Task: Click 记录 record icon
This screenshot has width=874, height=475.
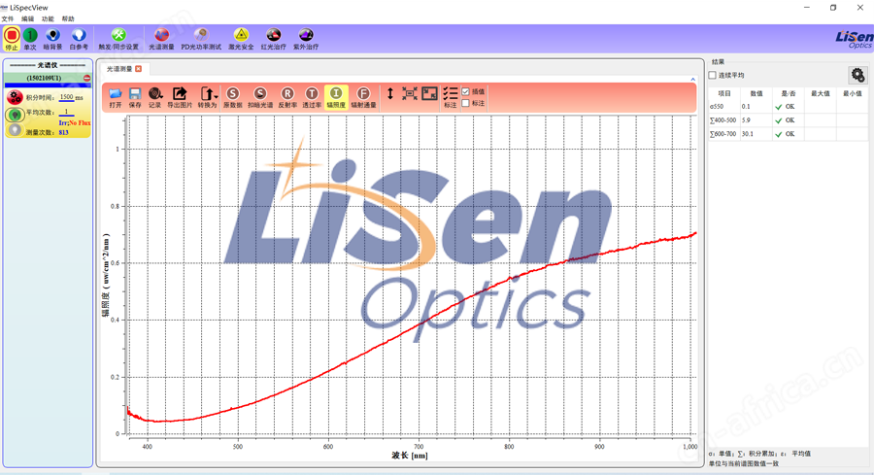Action: click(x=155, y=97)
